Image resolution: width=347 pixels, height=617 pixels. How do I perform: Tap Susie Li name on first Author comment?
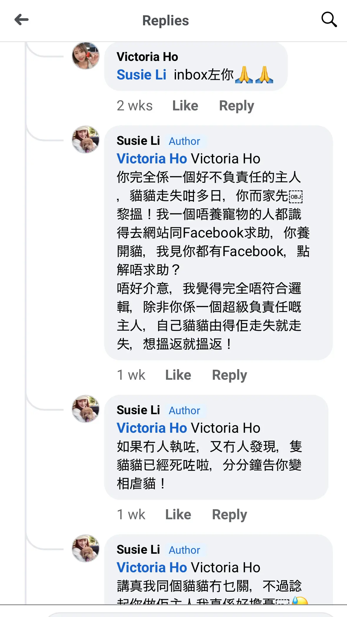coord(138,141)
